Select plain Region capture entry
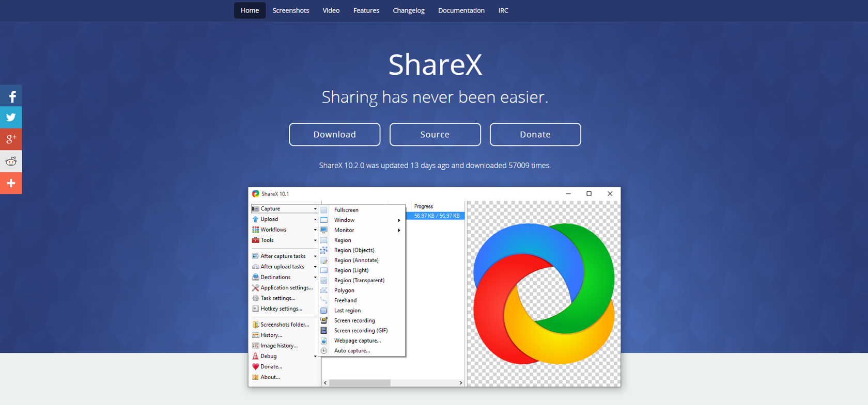 (x=362, y=240)
